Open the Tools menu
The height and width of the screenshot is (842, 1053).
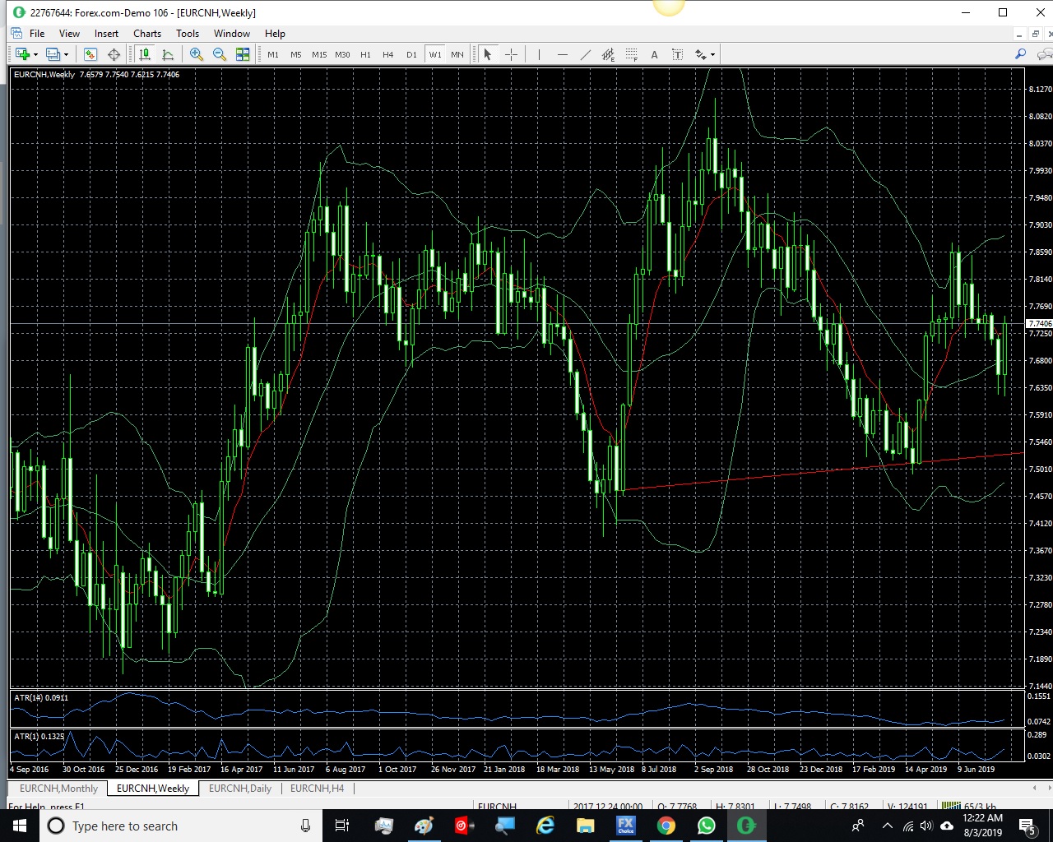click(188, 34)
